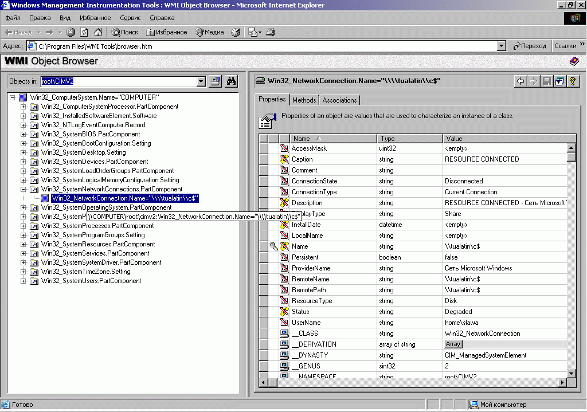This screenshot has width=587, height=412.
Task: Click the icon beside Caption property
Action: click(284, 159)
